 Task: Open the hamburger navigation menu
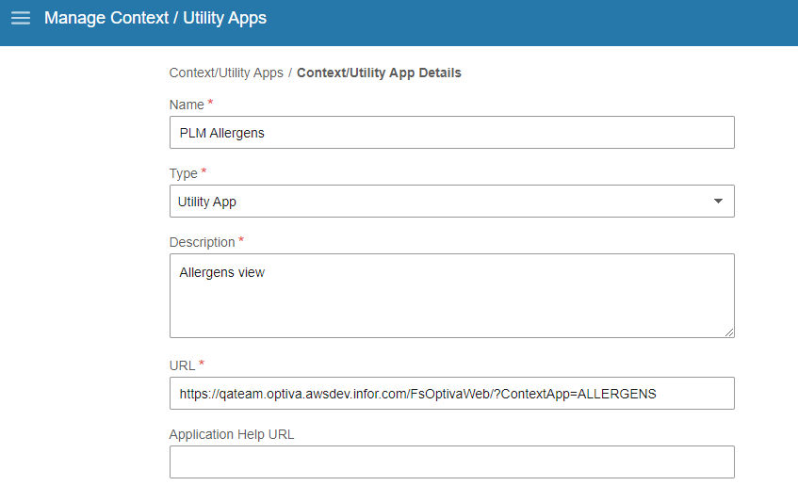coord(20,18)
